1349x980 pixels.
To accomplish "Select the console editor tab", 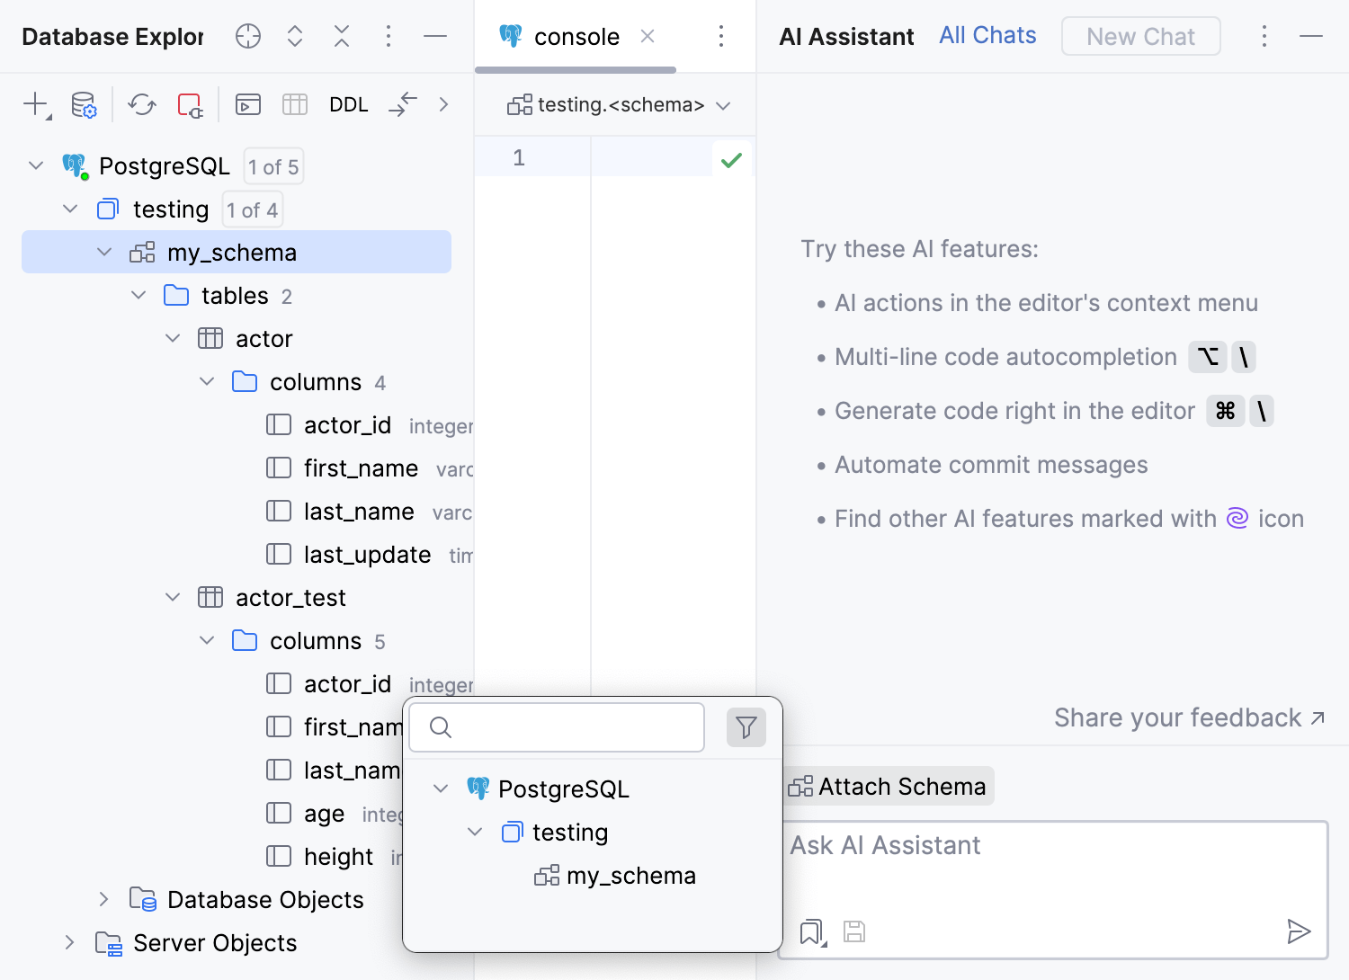I will tap(576, 36).
